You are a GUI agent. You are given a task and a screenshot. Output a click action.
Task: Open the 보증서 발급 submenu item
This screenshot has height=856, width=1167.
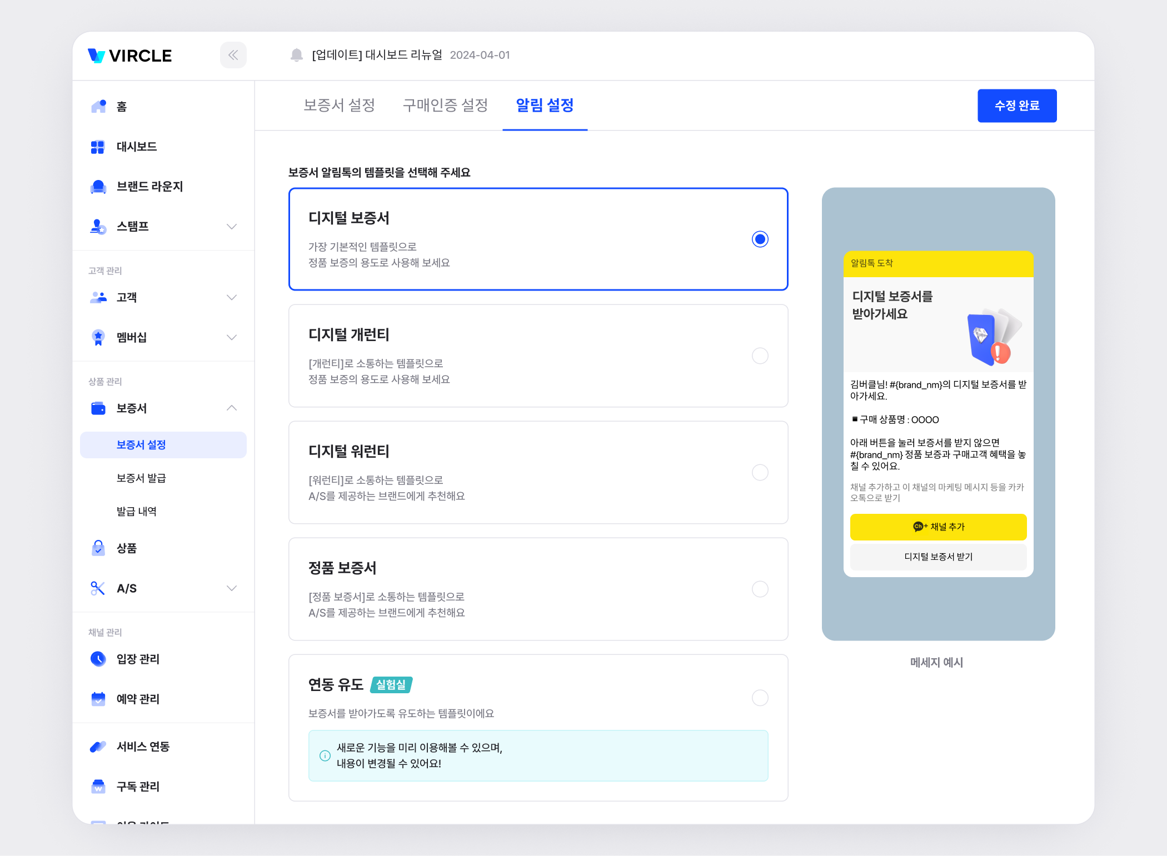[141, 478]
